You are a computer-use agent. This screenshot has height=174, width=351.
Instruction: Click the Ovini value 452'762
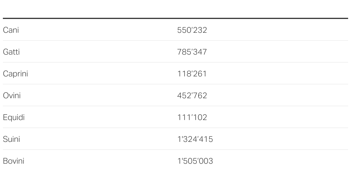point(192,96)
